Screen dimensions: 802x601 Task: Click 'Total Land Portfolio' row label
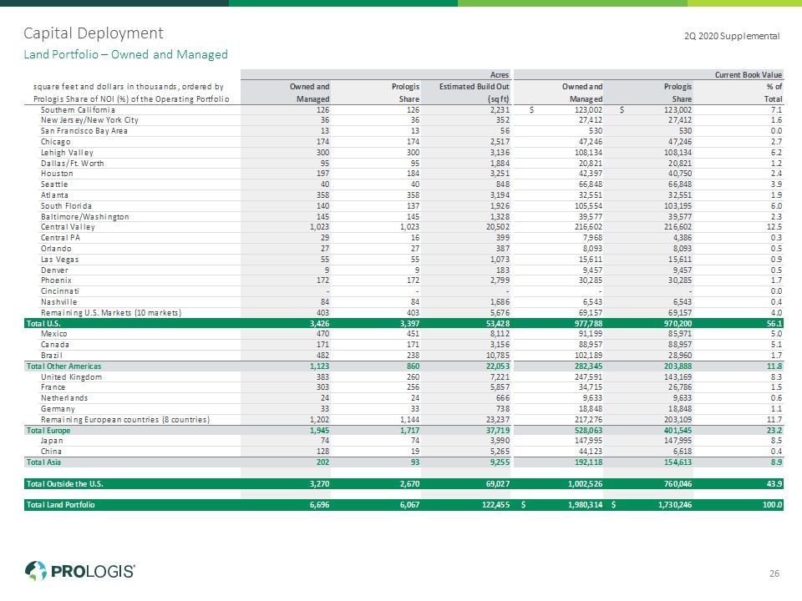(60, 505)
